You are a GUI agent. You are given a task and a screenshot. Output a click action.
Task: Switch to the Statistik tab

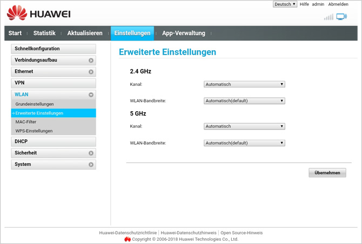pos(44,33)
